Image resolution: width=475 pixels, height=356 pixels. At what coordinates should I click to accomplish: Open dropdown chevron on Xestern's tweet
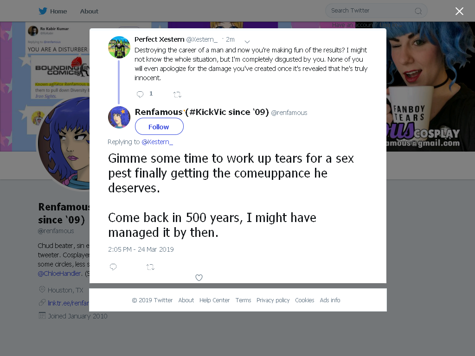tap(247, 41)
